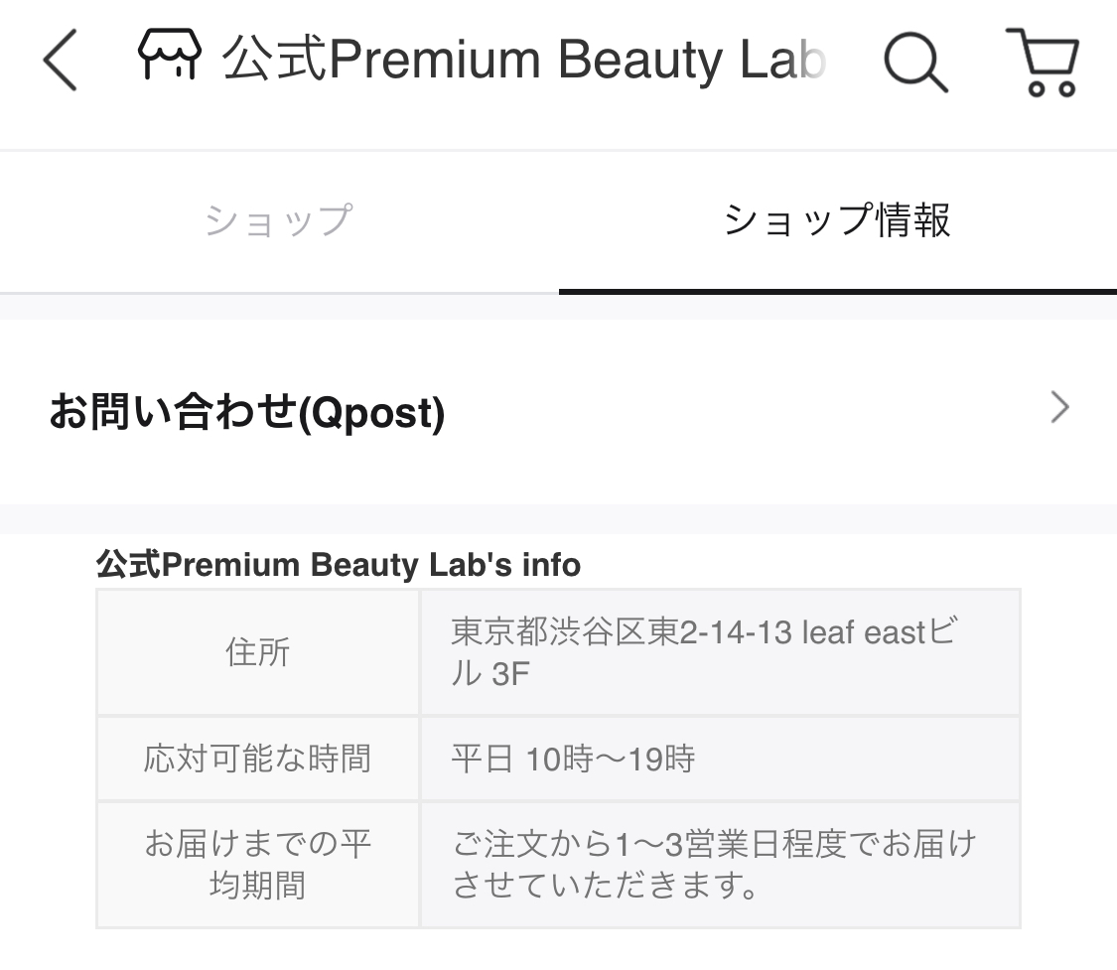Image resolution: width=1117 pixels, height=970 pixels.
Task: Click the gray divider below the tabs
Action: coord(558,307)
